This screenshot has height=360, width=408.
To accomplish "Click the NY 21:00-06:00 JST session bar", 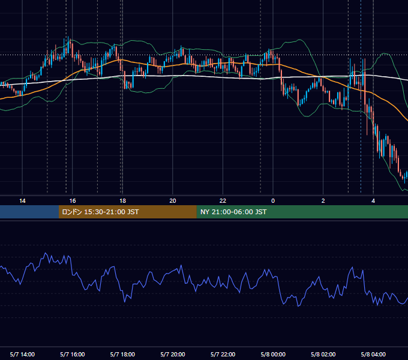I will pyautogui.click(x=302, y=212).
